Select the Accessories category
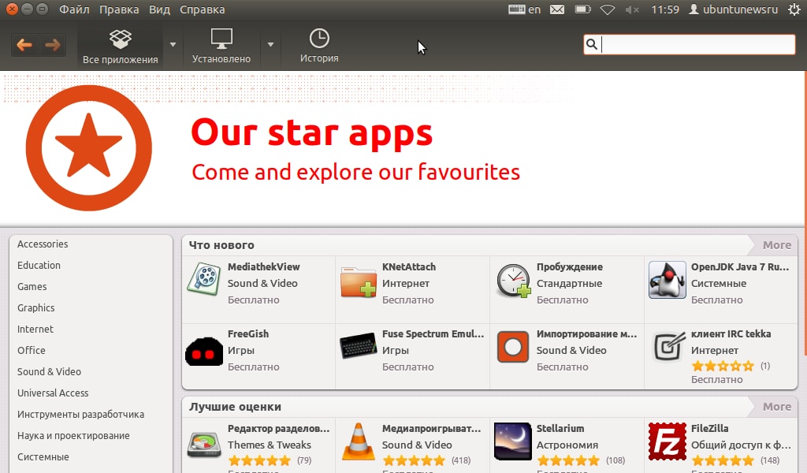Screen dimensions: 807x473 pos(43,244)
